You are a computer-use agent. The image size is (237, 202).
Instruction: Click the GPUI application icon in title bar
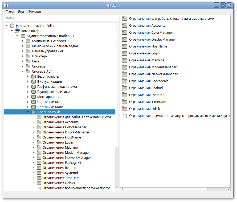click(7, 5)
